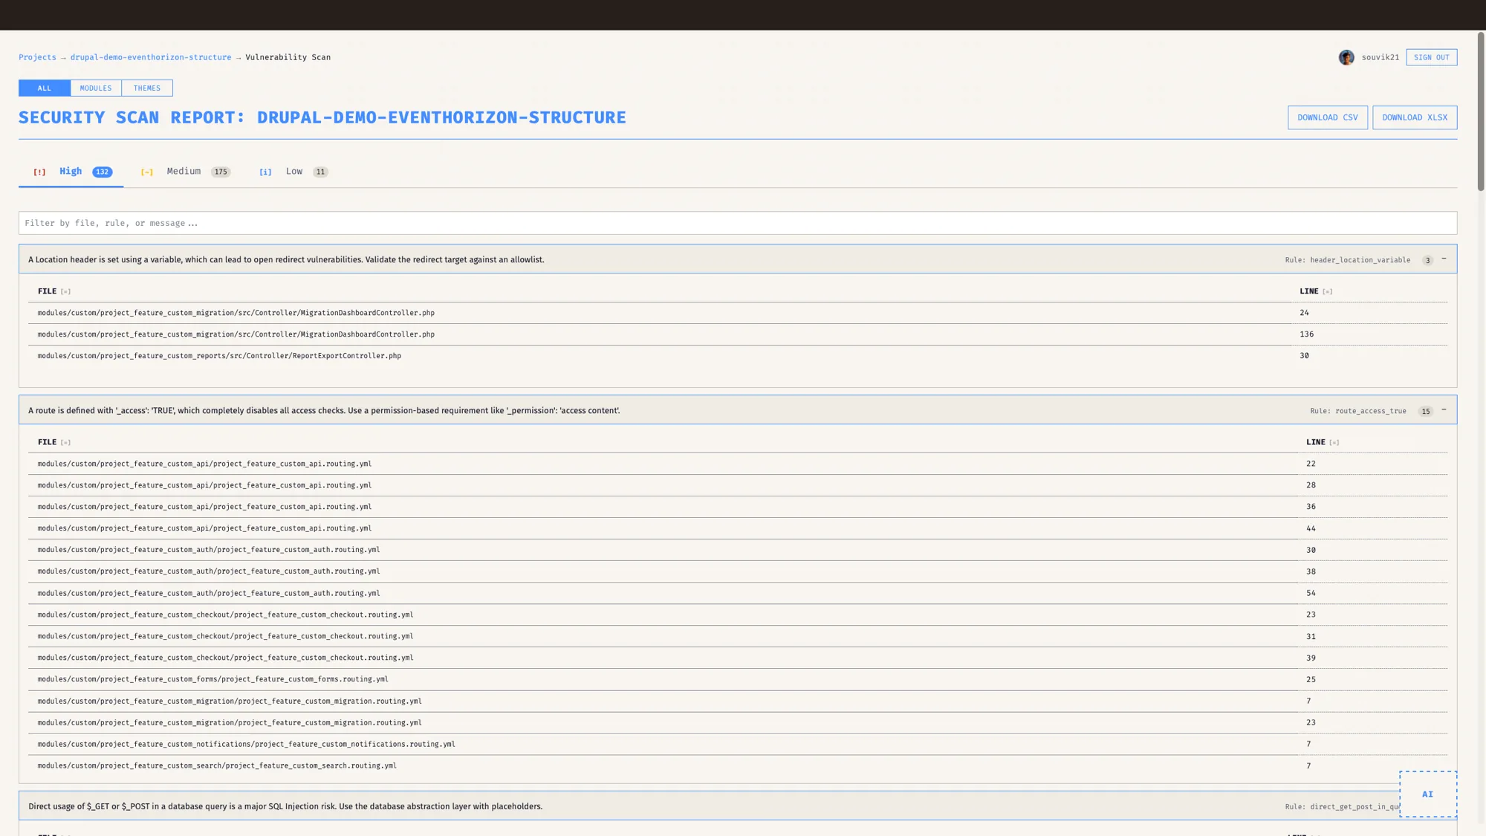
Task: Click the High count badge 132
Action: [103, 172]
